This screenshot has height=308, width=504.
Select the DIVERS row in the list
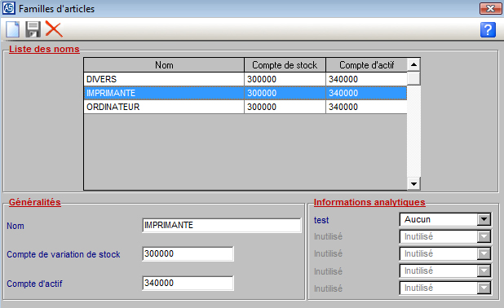click(245, 79)
